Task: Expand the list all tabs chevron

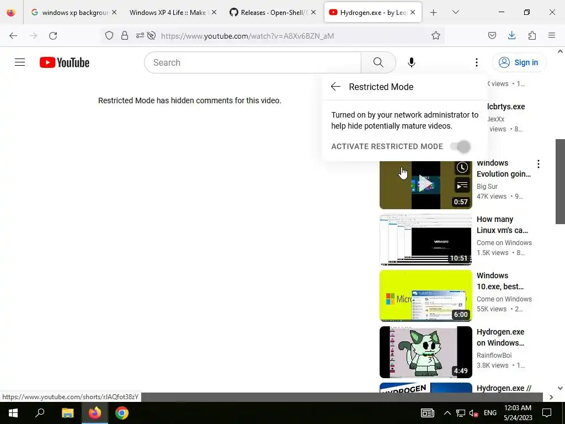Action: [x=456, y=12]
